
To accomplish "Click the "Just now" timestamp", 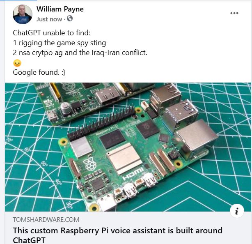I will point(49,19).
